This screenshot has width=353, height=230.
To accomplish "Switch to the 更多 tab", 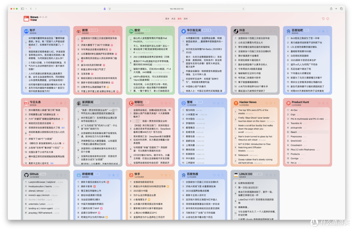I will pos(167,19).
